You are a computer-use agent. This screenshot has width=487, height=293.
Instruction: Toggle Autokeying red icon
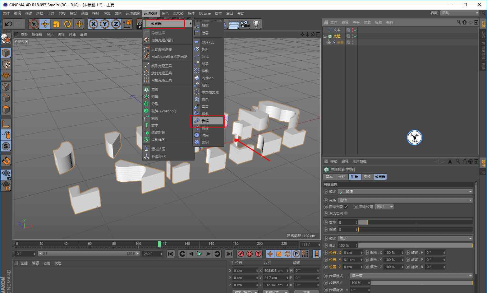coord(249,254)
